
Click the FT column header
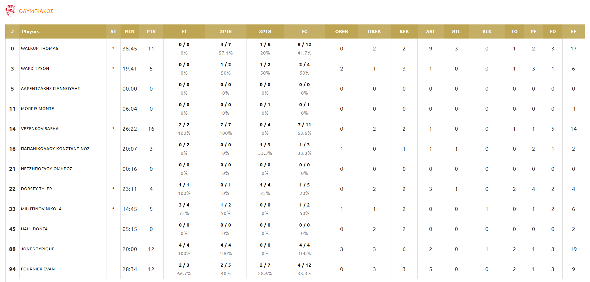(184, 32)
